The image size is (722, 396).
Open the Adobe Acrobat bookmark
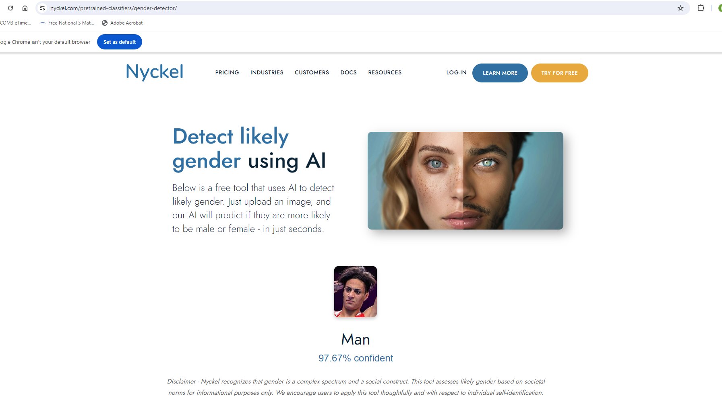coord(122,23)
